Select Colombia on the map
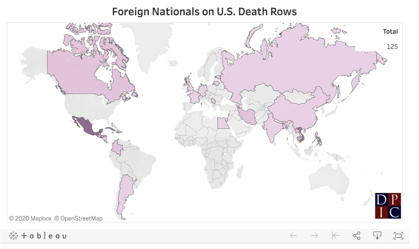Screen dimensions: 419x249 coord(118,148)
